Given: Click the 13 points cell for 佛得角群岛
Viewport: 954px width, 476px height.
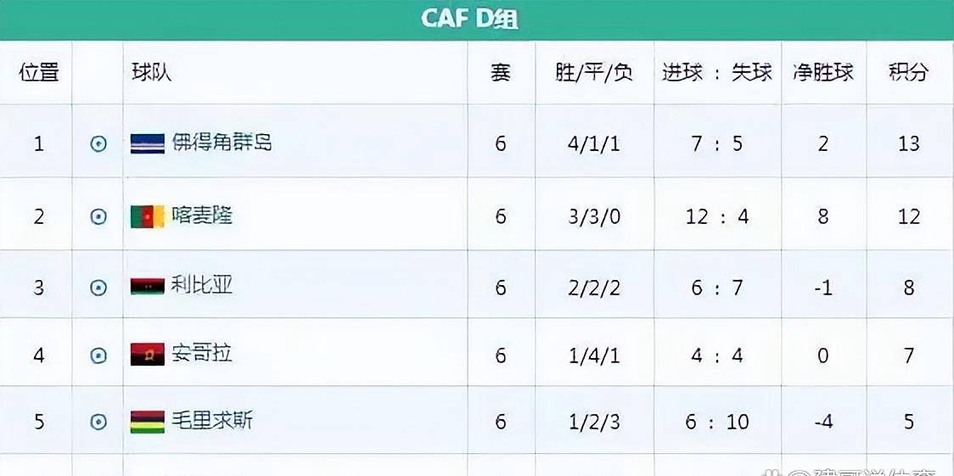Looking at the screenshot, I should [909, 144].
